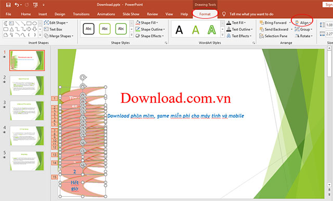Image resolution: width=333 pixels, height=201 pixels.
Task: Insert a Text Box from the ribbon
Action: (53, 29)
